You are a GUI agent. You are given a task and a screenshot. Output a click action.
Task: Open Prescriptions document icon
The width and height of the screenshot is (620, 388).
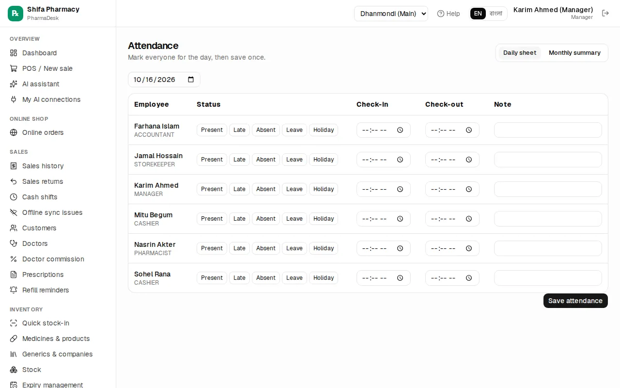(x=14, y=275)
